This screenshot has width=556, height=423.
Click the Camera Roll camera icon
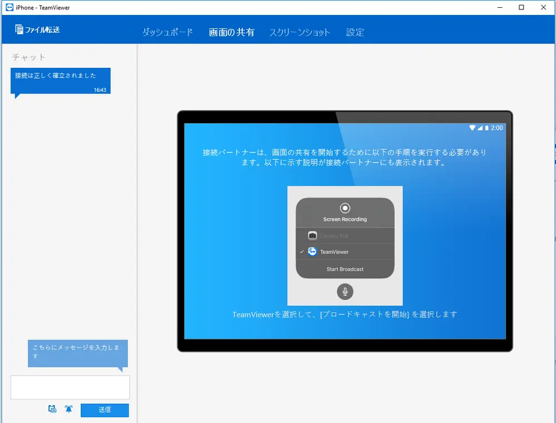coord(312,235)
